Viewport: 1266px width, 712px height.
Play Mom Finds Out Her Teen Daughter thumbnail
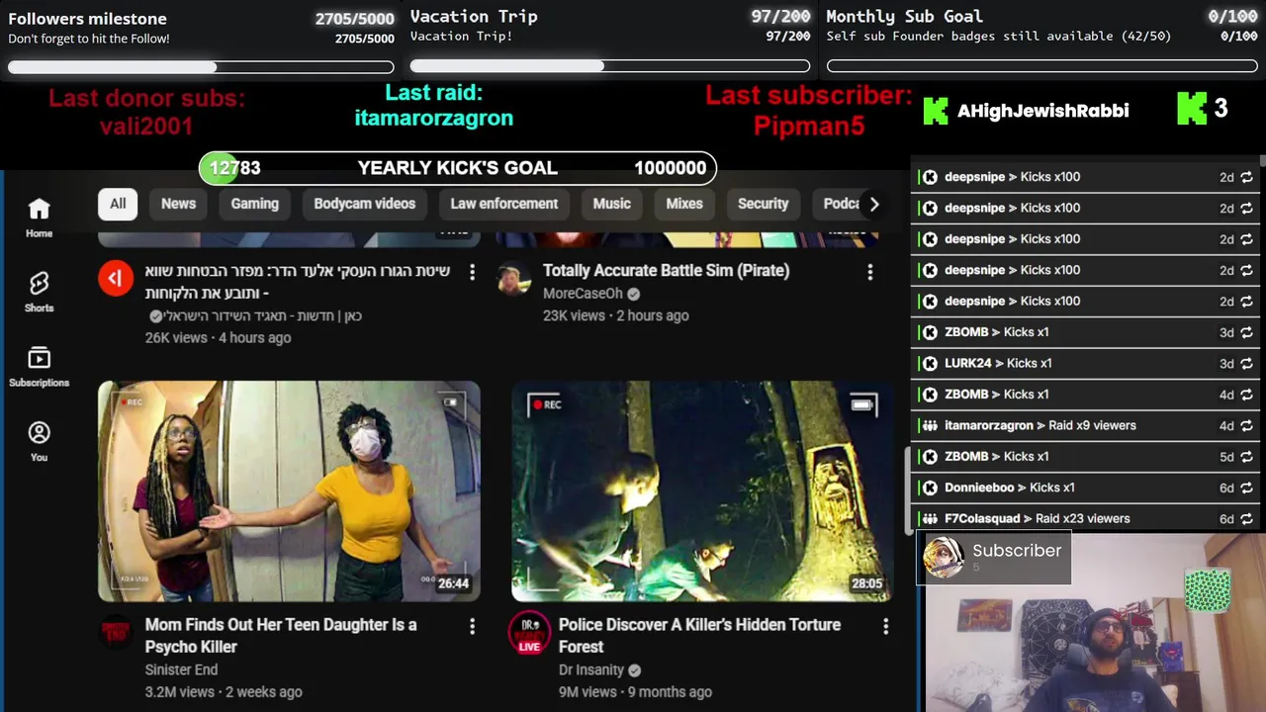tap(289, 491)
